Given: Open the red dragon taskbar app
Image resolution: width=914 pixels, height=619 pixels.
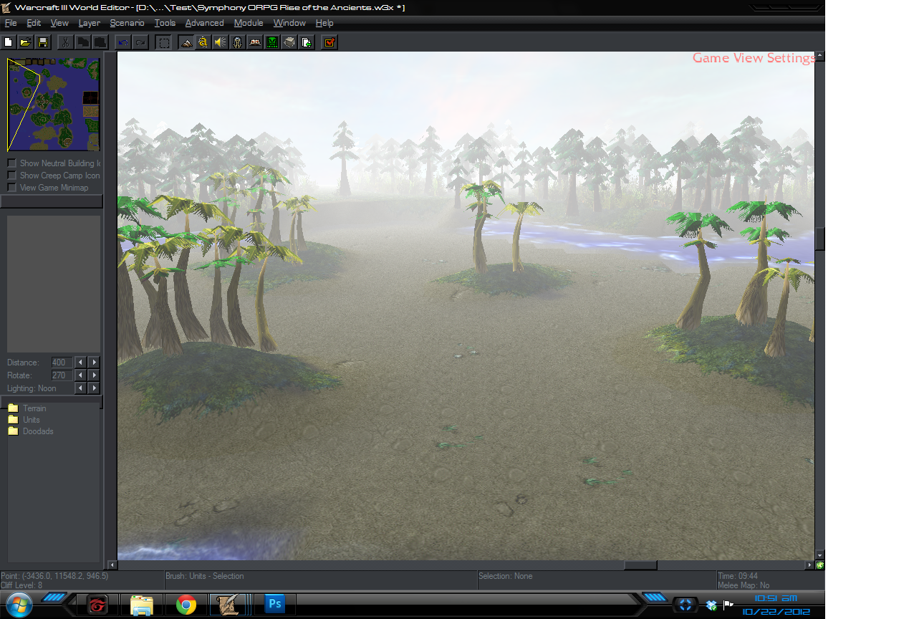Looking at the screenshot, I should point(97,605).
